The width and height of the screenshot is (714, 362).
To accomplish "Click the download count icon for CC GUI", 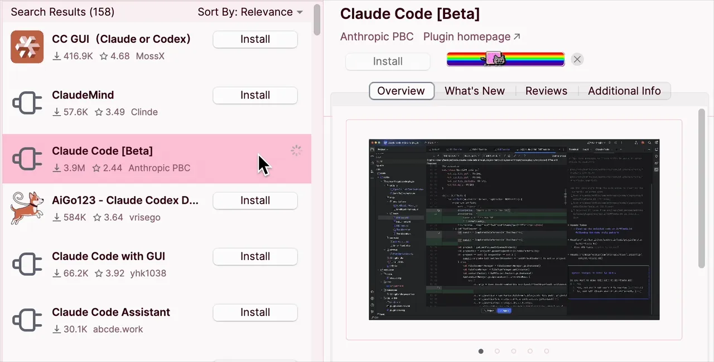I will (56, 56).
